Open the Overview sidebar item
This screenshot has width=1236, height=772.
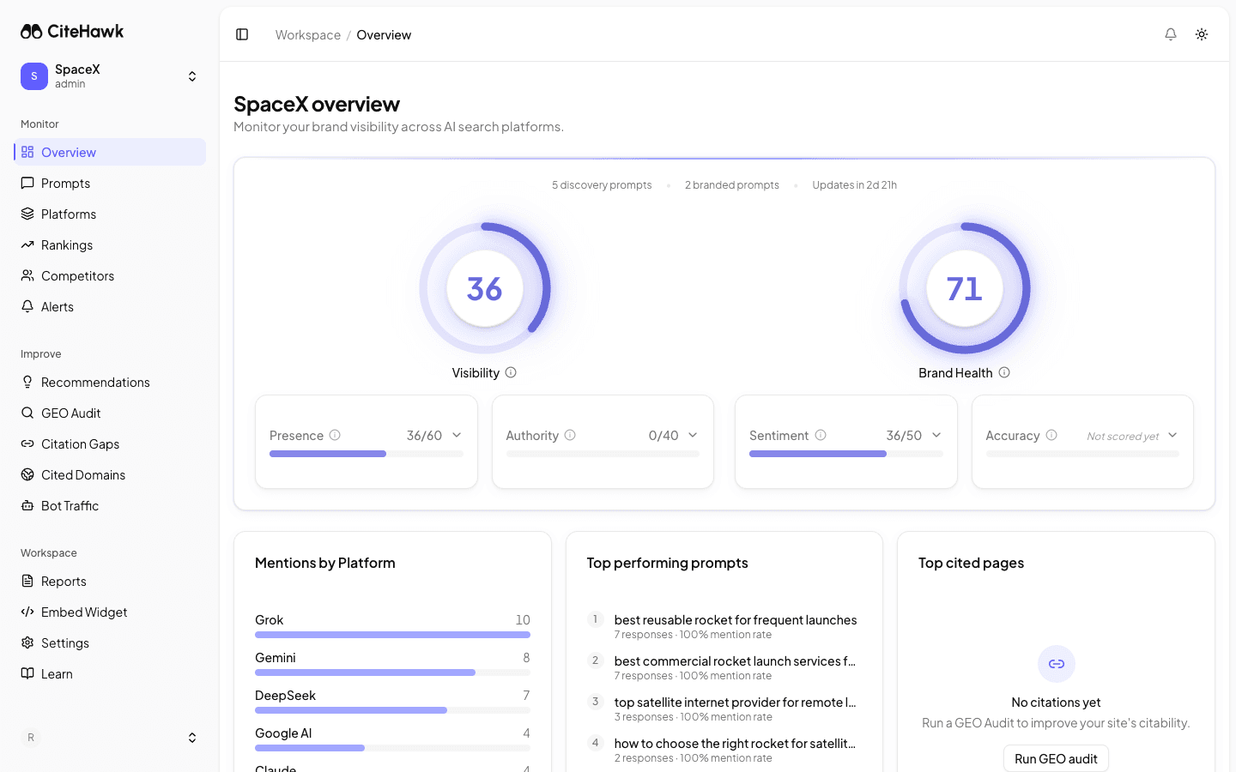[x=110, y=152]
